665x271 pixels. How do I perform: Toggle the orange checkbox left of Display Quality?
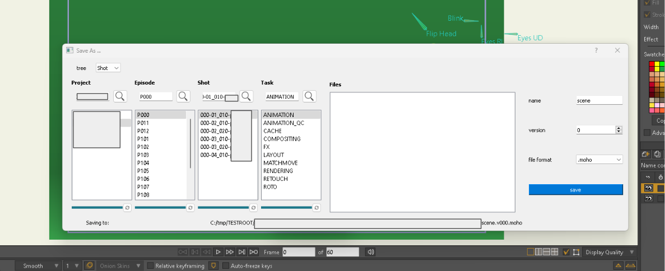point(566,252)
